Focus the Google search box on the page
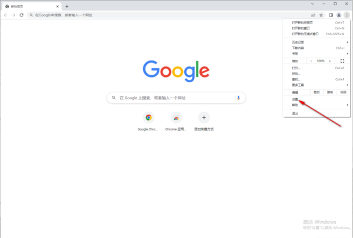The image size is (353, 238). [176, 98]
